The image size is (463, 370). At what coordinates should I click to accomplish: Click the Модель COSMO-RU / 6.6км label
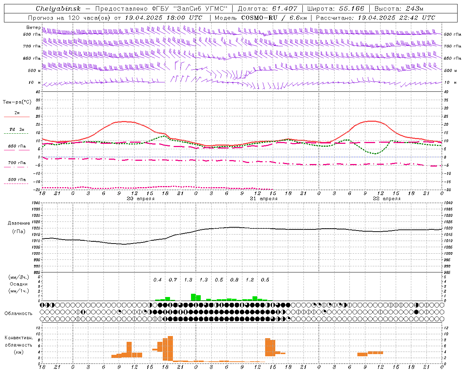point(260,18)
